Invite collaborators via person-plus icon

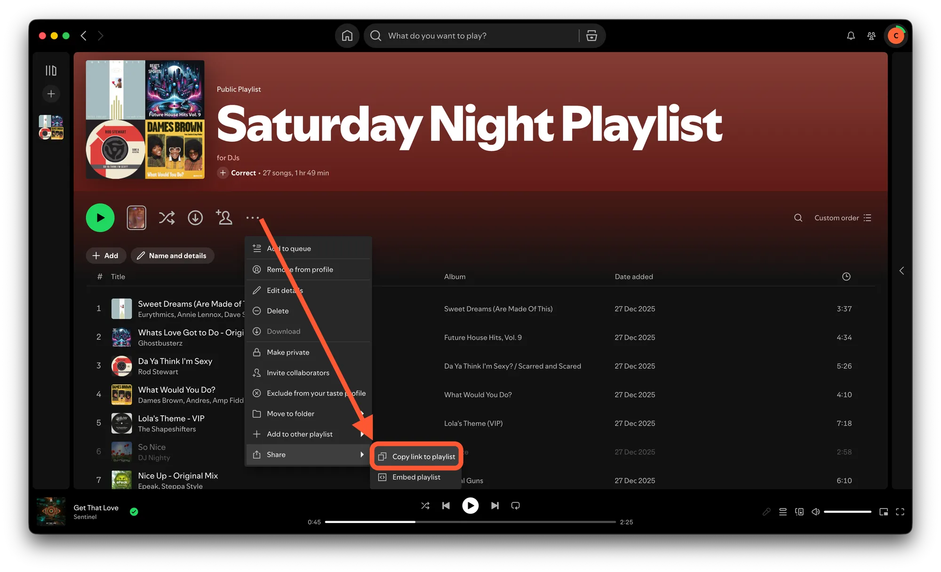tap(224, 217)
